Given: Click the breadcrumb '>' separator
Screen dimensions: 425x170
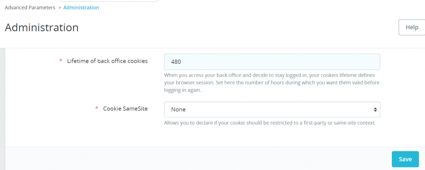Looking at the screenshot, I should [59, 8].
